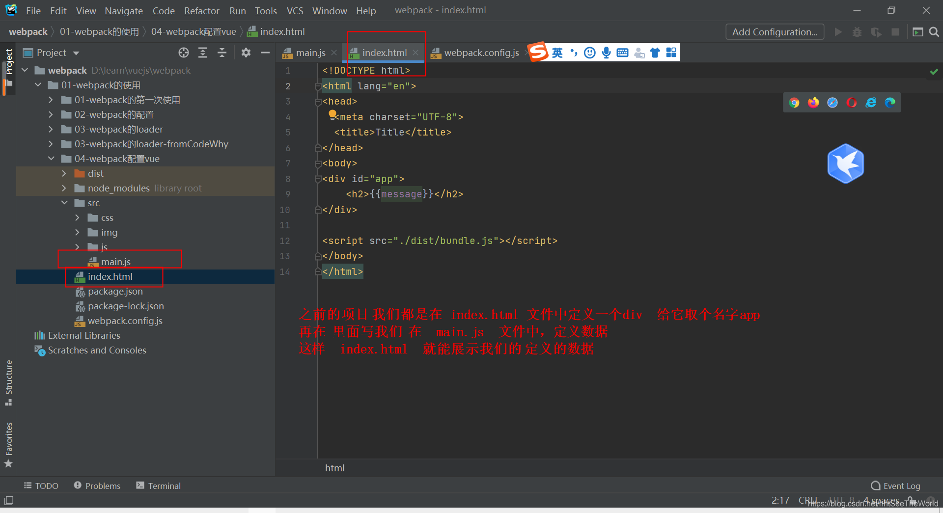This screenshot has height=513, width=943.
Task: Expand the 03-webpack的loader folder
Action: click(x=51, y=129)
